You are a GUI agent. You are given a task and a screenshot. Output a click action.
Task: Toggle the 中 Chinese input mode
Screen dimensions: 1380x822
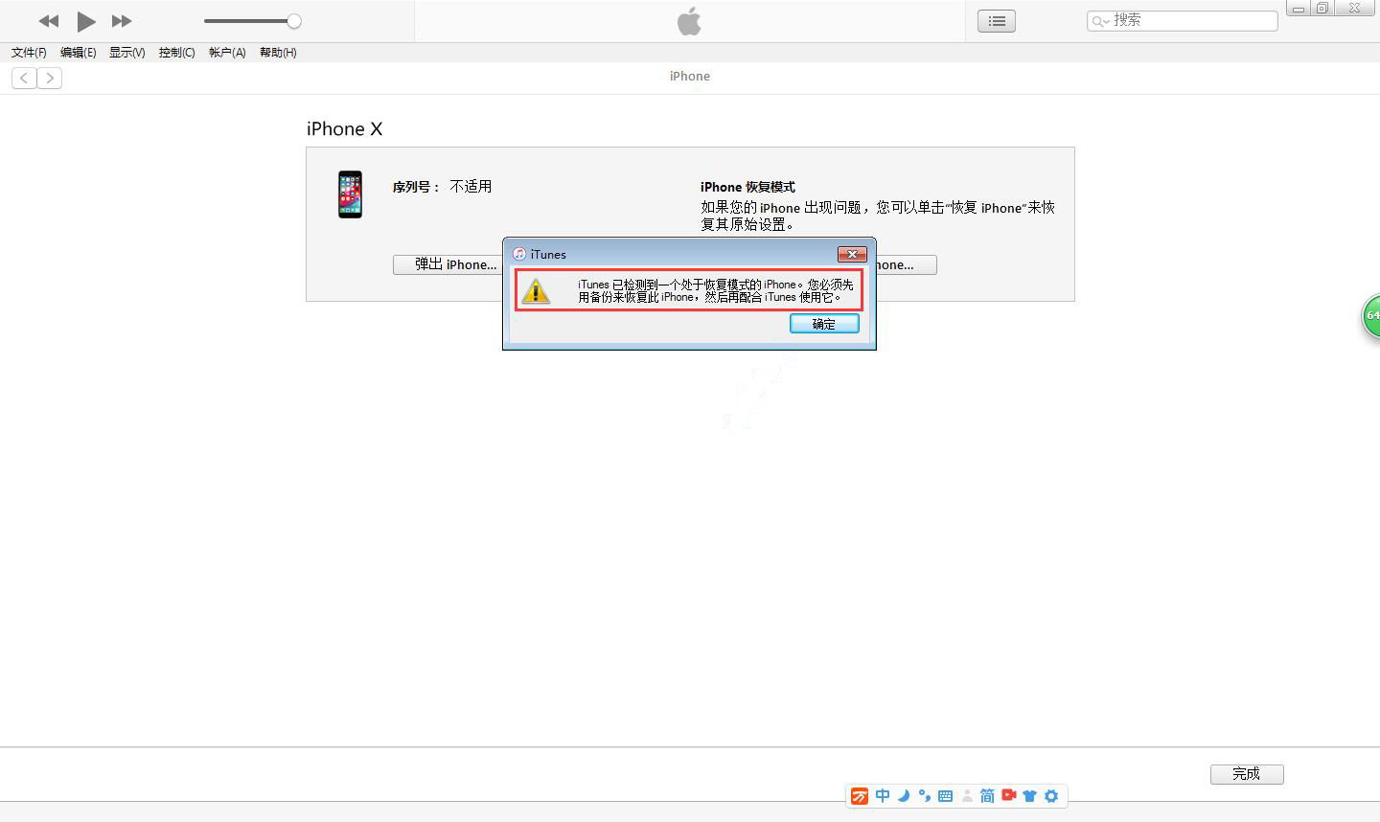883,796
